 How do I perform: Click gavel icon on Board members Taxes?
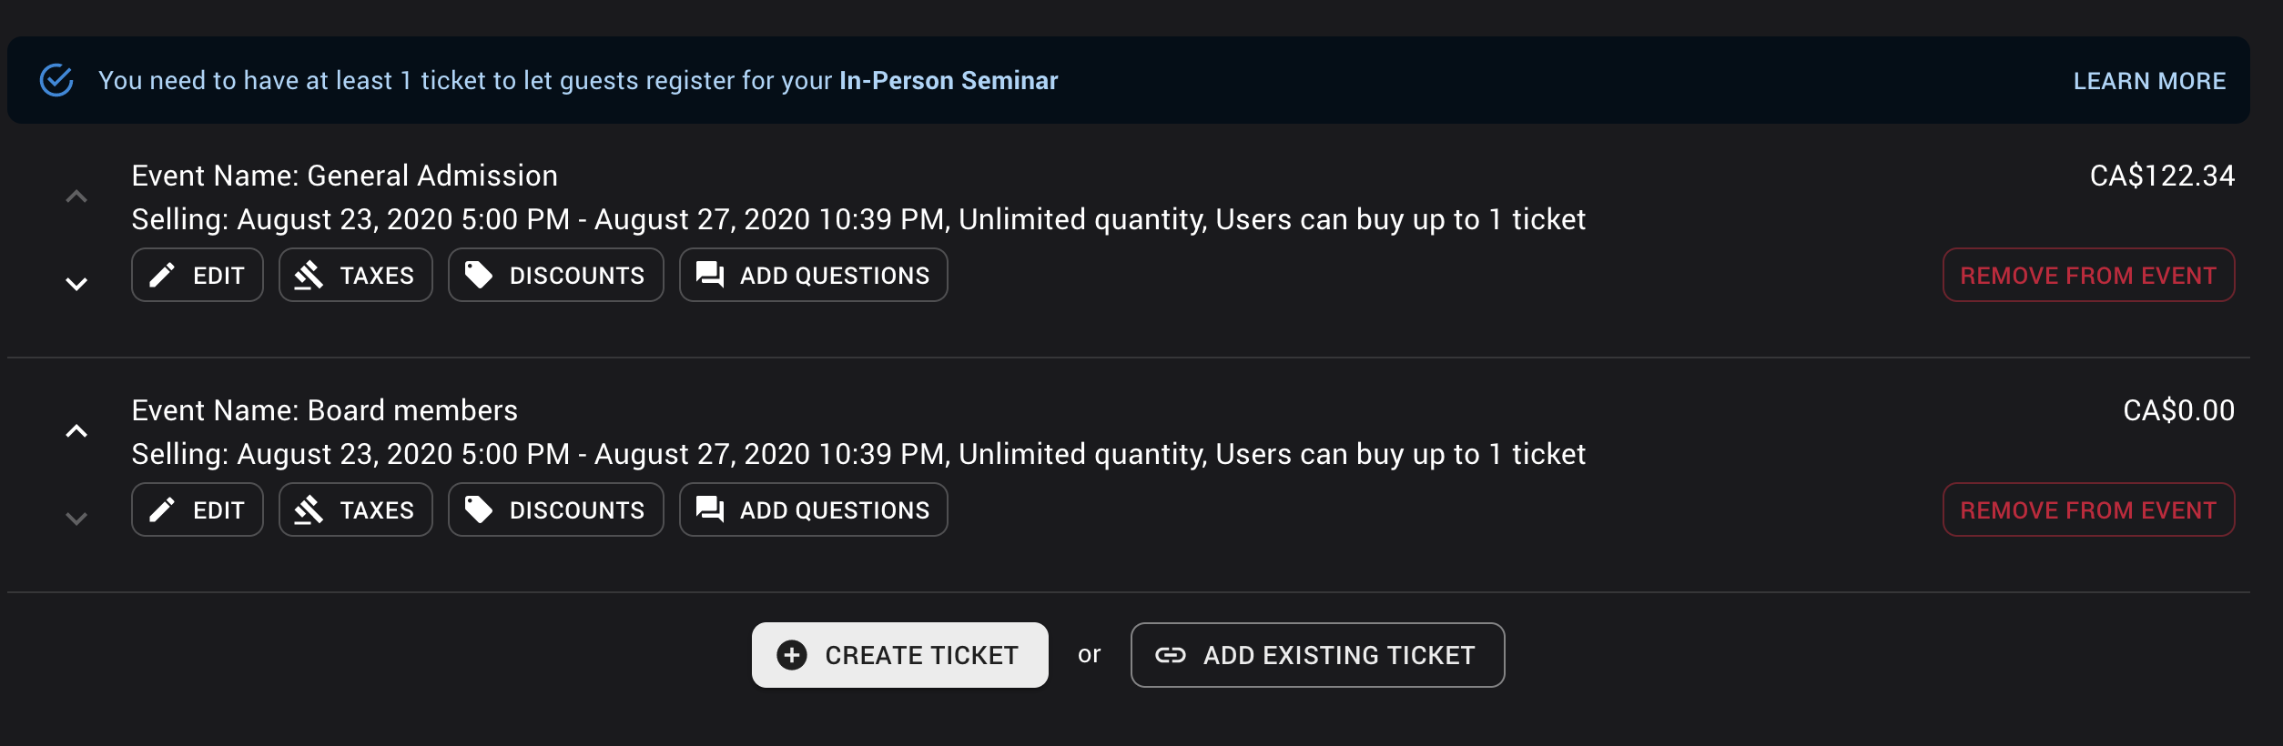[x=309, y=509]
